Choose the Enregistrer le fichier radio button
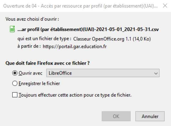Image resolution: width=171 pixels, height=126 pixels. [x=15, y=83]
